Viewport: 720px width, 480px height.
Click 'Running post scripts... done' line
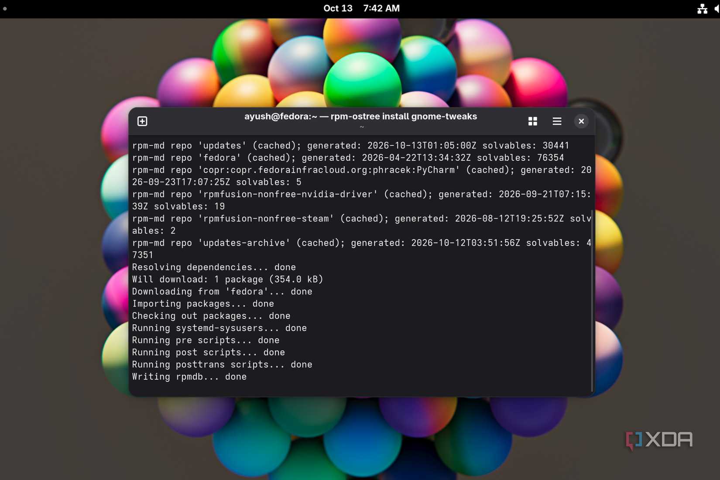tap(209, 353)
